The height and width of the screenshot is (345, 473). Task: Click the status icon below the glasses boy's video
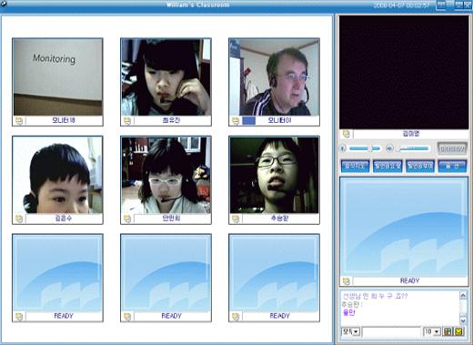coord(236,218)
